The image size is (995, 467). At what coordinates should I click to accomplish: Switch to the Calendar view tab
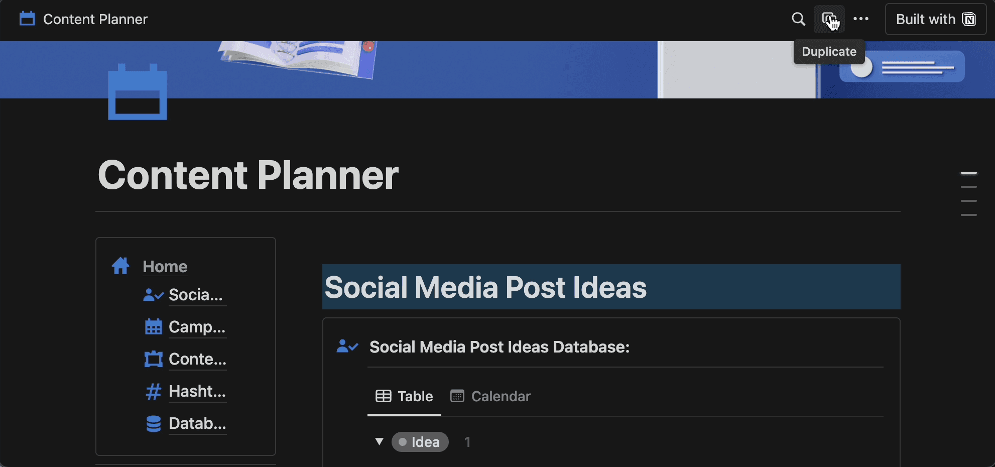(x=490, y=396)
